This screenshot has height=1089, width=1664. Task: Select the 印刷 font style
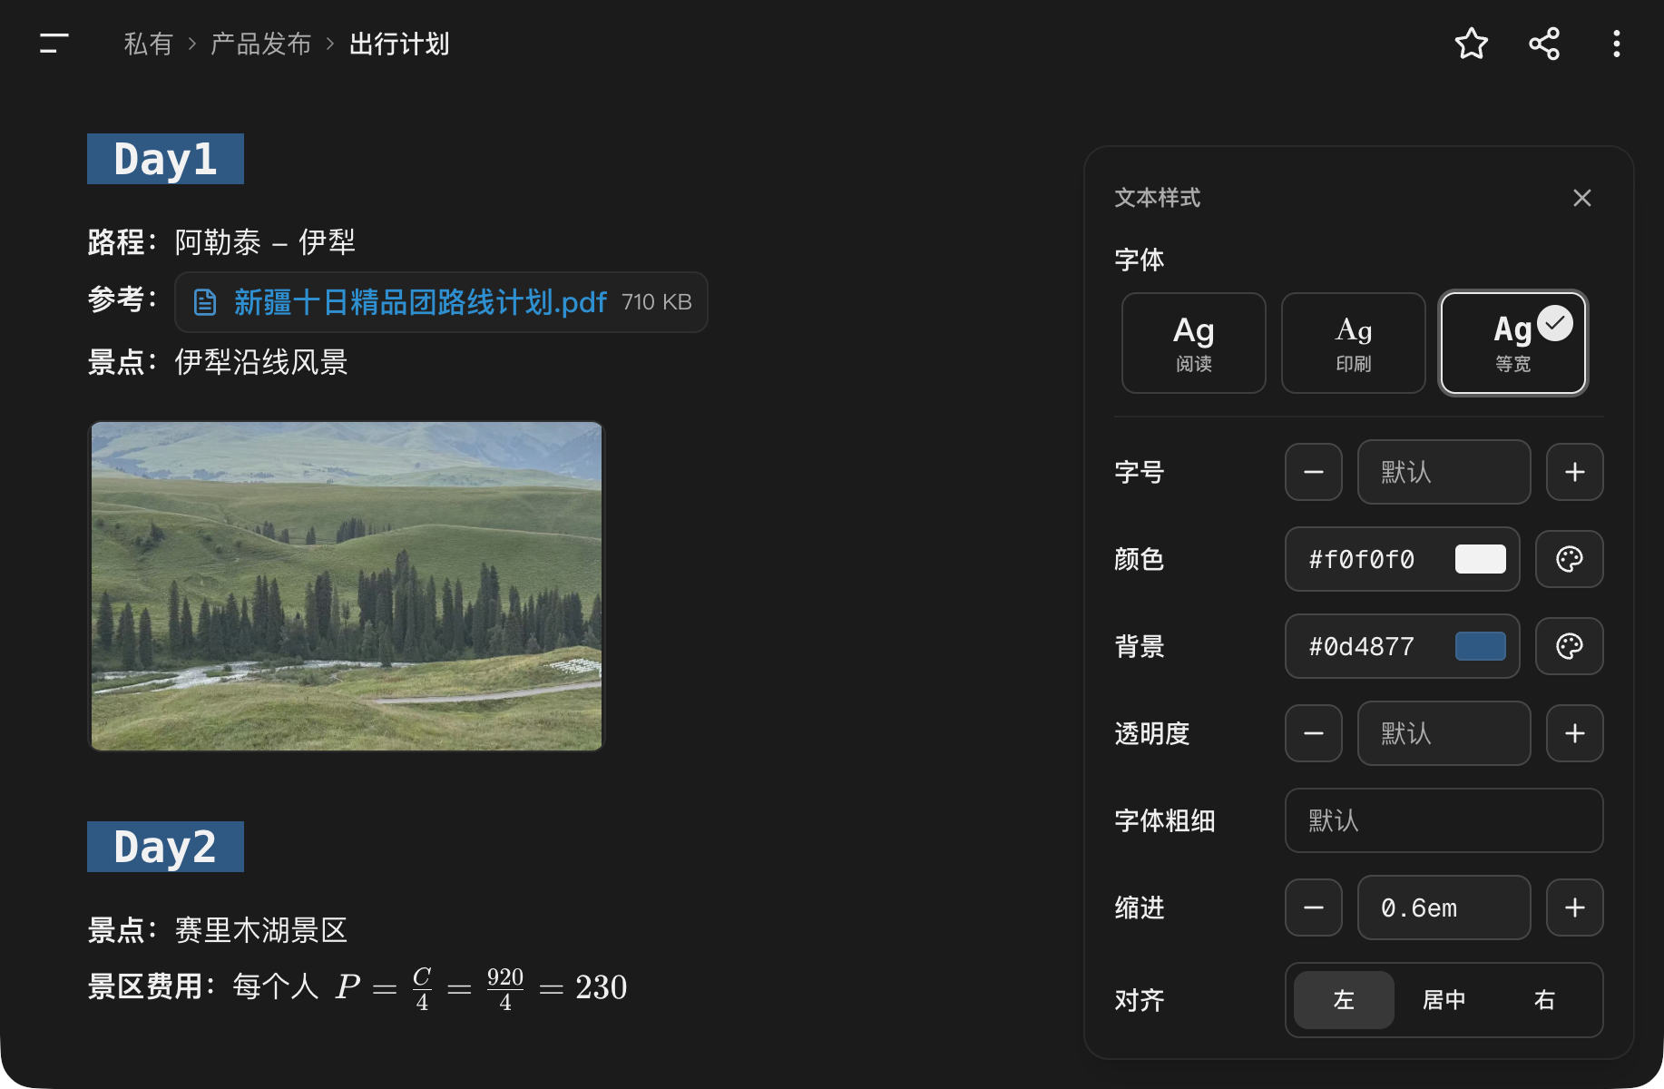pyautogui.click(x=1354, y=343)
